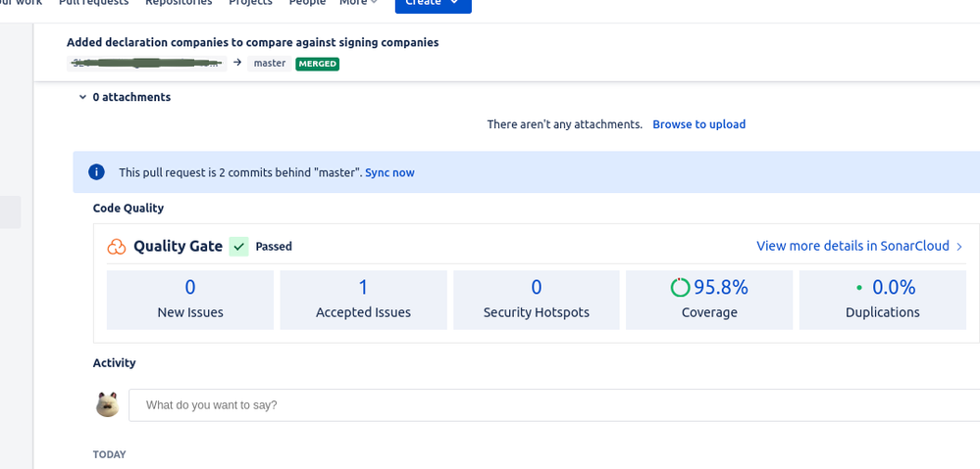Open Projects in top navigation

click(250, 3)
